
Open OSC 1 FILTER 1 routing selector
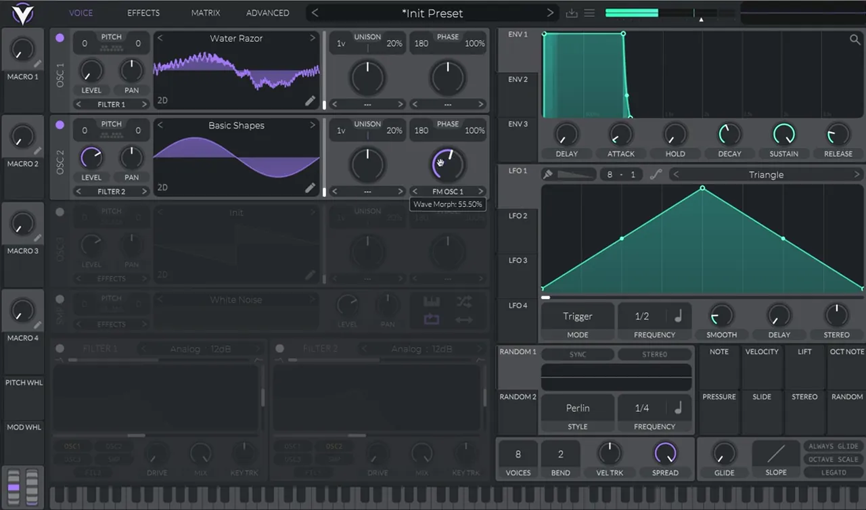[112, 104]
